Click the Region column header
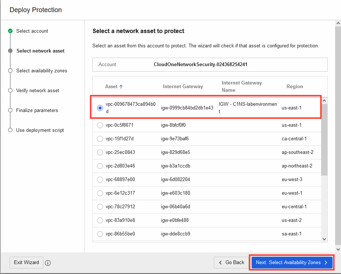The height and width of the screenshot is (274, 341). (295, 87)
